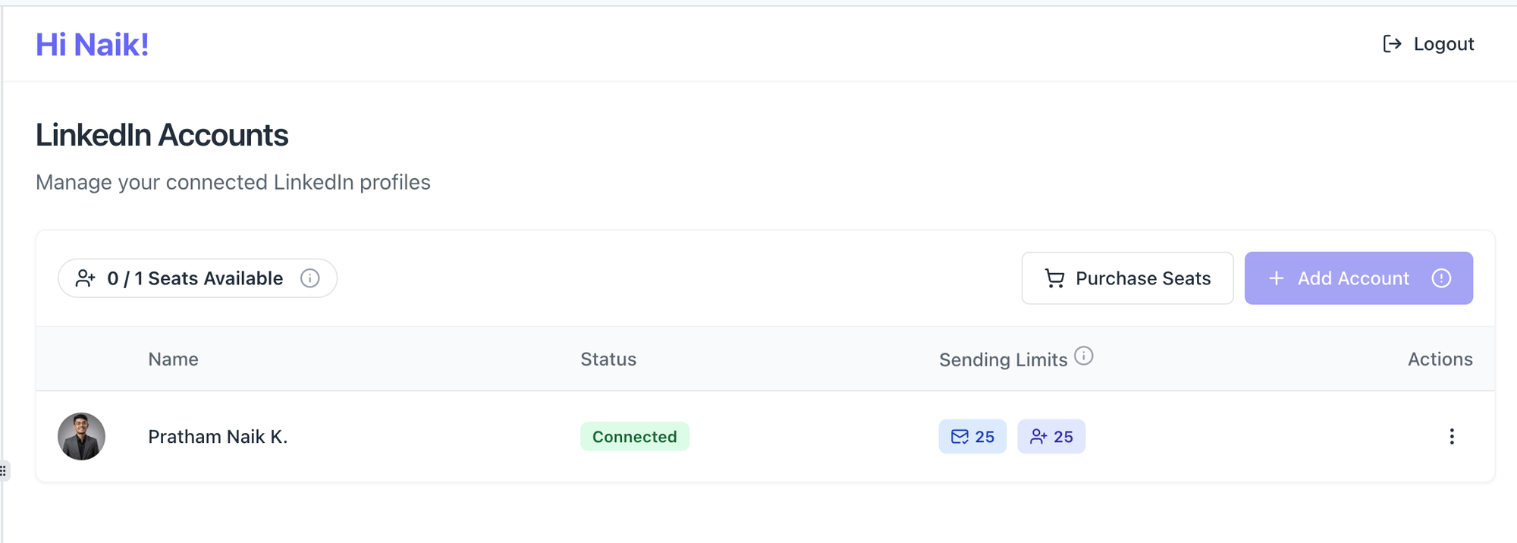Click the person-plus icon in the seats badge
The image size is (1517, 543).
[86, 278]
